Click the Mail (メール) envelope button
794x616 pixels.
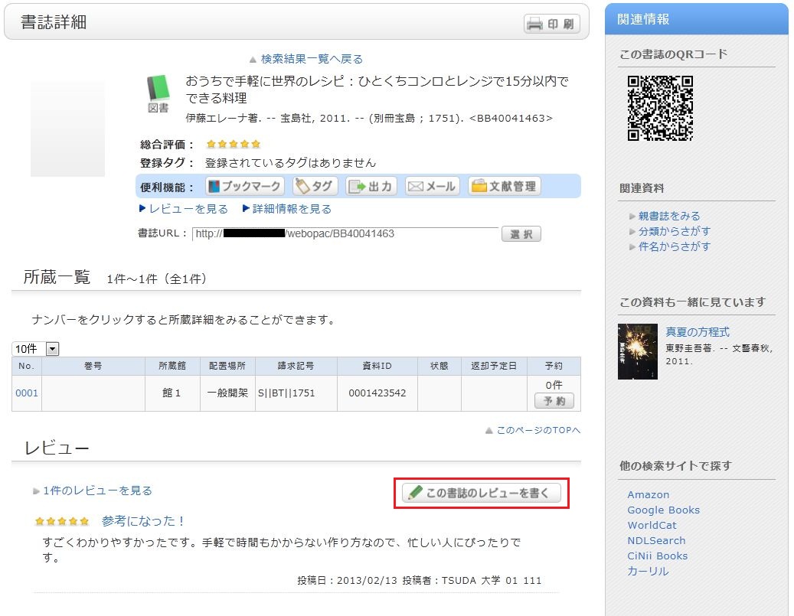pos(432,186)
